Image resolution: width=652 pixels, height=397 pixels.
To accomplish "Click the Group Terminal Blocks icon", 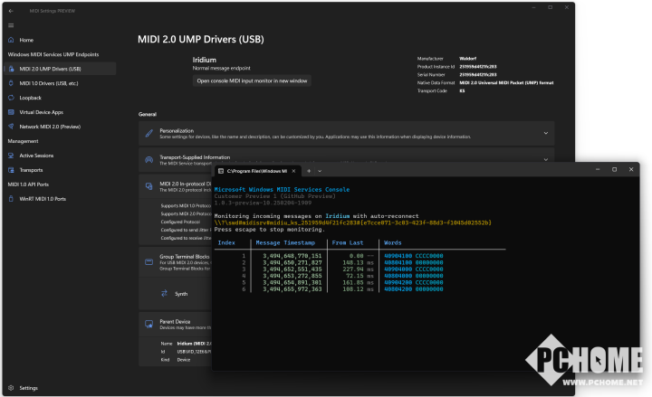I will click(149, 262).
